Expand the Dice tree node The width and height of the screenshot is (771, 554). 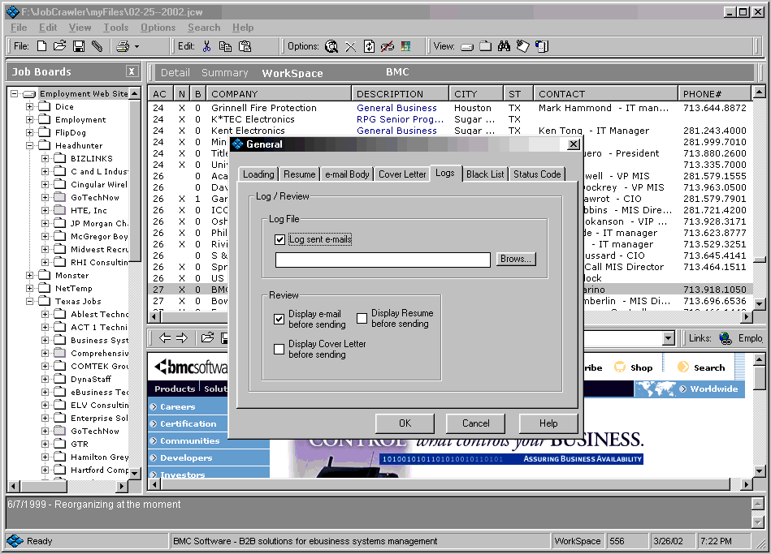(x=30, y=107)
